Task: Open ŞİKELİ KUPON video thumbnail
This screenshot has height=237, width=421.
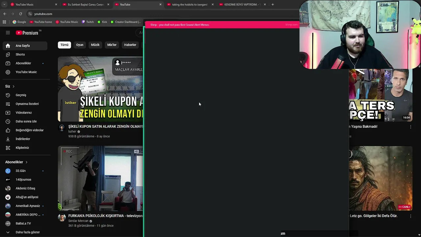Action: [100, 89]
